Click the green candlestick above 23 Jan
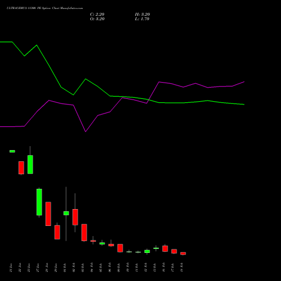Image resolution: width=281 pixels, height=281 pixels. (30, 165)
